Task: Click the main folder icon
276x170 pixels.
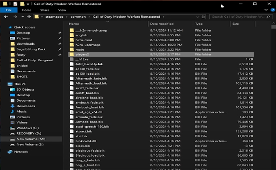Action: point(72,49)
